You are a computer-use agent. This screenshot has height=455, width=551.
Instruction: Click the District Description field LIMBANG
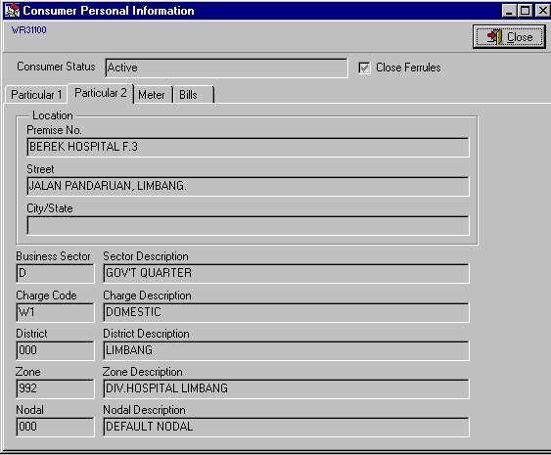286,350
